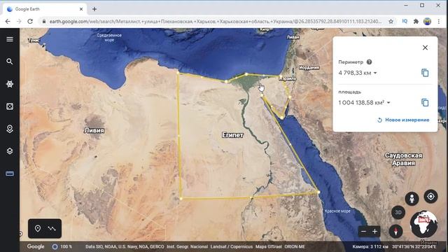Show help for Периметр
Image resolution: width=448 pixels, height=252 pixels.
pos(369,62)
